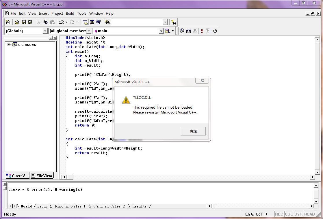The width and height of the screenshot is (323, 219).
Task: Click the 确定 button in error dialog
Action: (x=193, y=131)
